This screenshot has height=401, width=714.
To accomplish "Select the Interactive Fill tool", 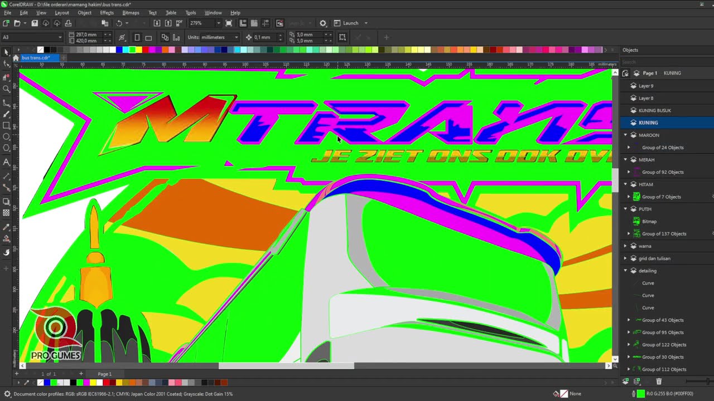I will [6, 239].
